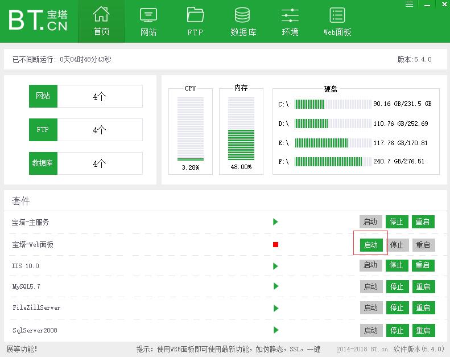The image size is (450, 357).
Task: Click running status arrow for 宝塔-主服务
Action: [275, 221]
